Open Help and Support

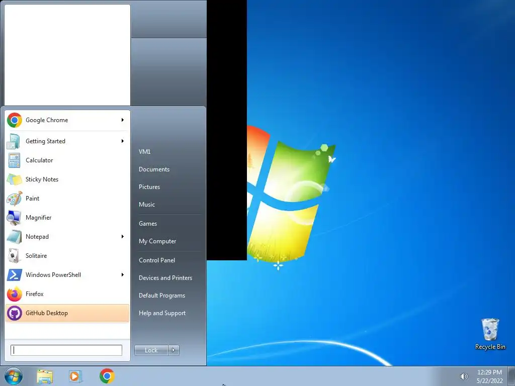[x=162, y=313]
